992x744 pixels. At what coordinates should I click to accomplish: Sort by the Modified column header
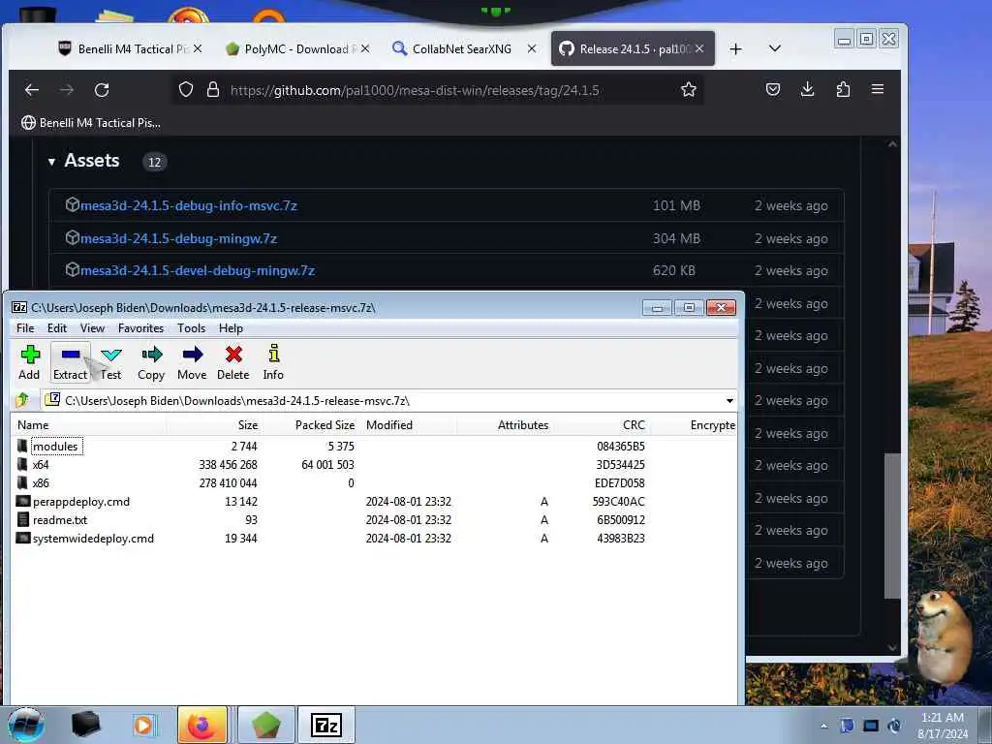tap(408, 425)
